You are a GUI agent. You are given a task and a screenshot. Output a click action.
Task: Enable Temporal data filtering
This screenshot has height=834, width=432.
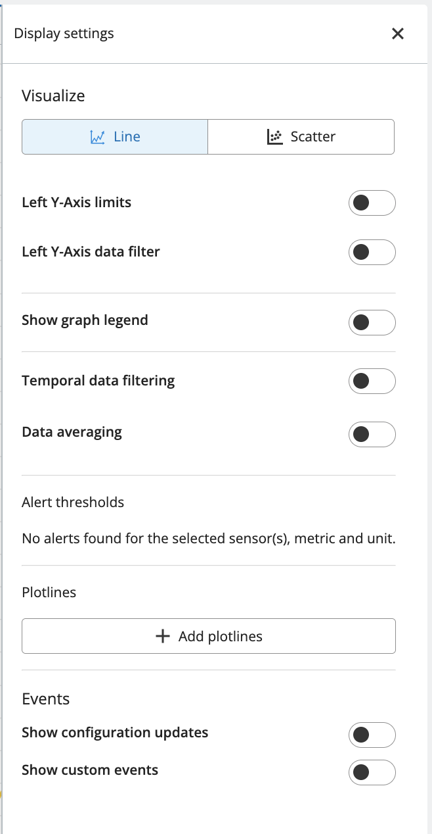click(x=372, y=381)
